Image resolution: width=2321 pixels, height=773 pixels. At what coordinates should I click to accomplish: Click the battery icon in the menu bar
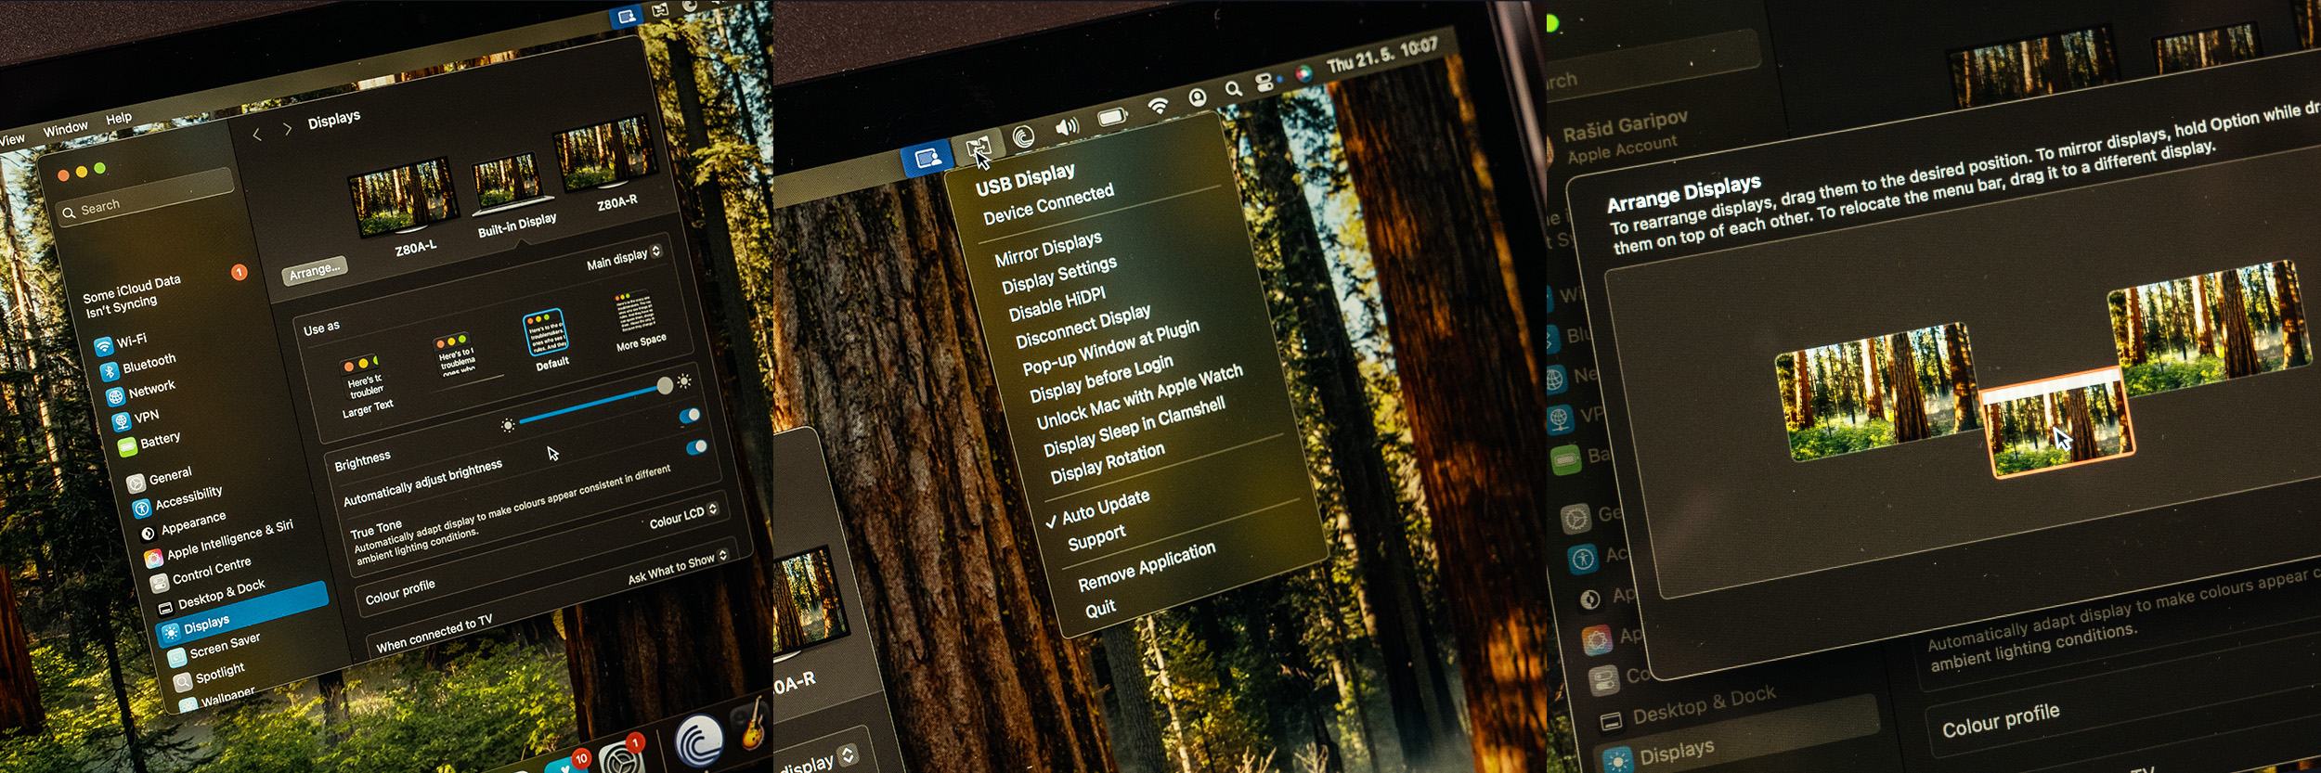point(1112,117)
